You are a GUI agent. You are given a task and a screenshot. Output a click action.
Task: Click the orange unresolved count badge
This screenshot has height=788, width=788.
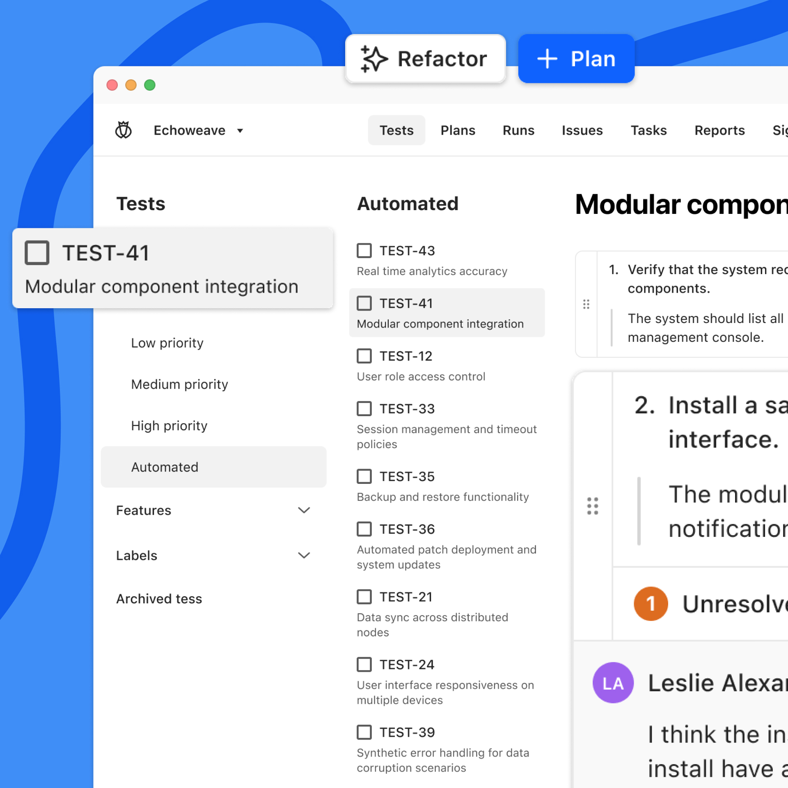click(651, 604)
